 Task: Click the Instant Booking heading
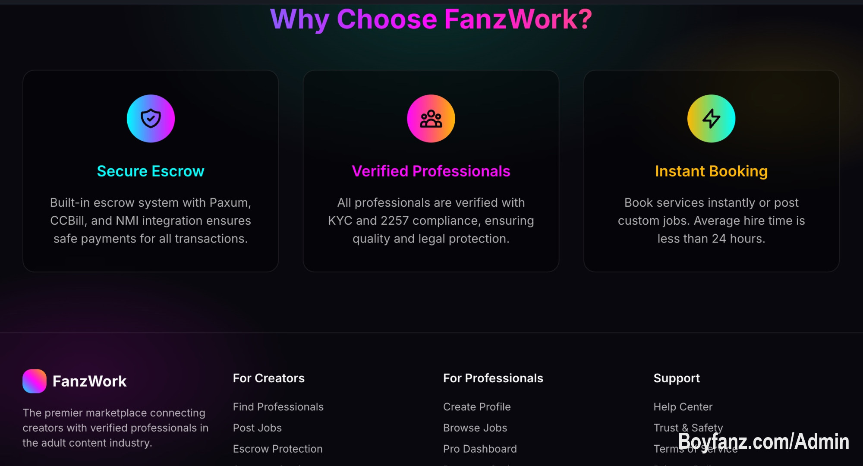pyautogui.click(x=711, y=171)
